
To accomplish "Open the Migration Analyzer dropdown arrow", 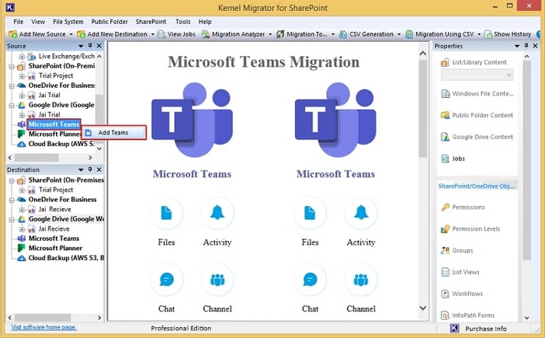I will coord(270,35).
